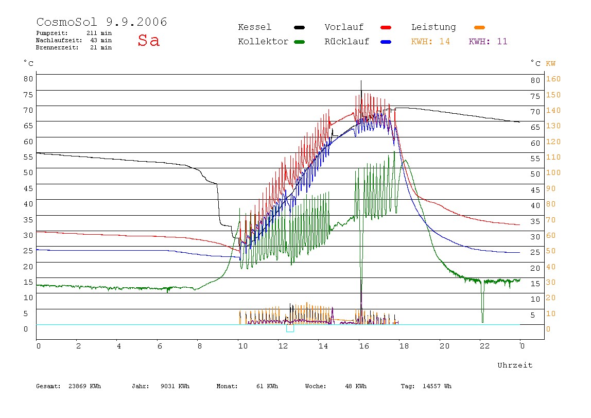The width and height of the screenshot is (591, 418).
Task: Click the orange Leistung legend swatch
Action: [479, 27]
